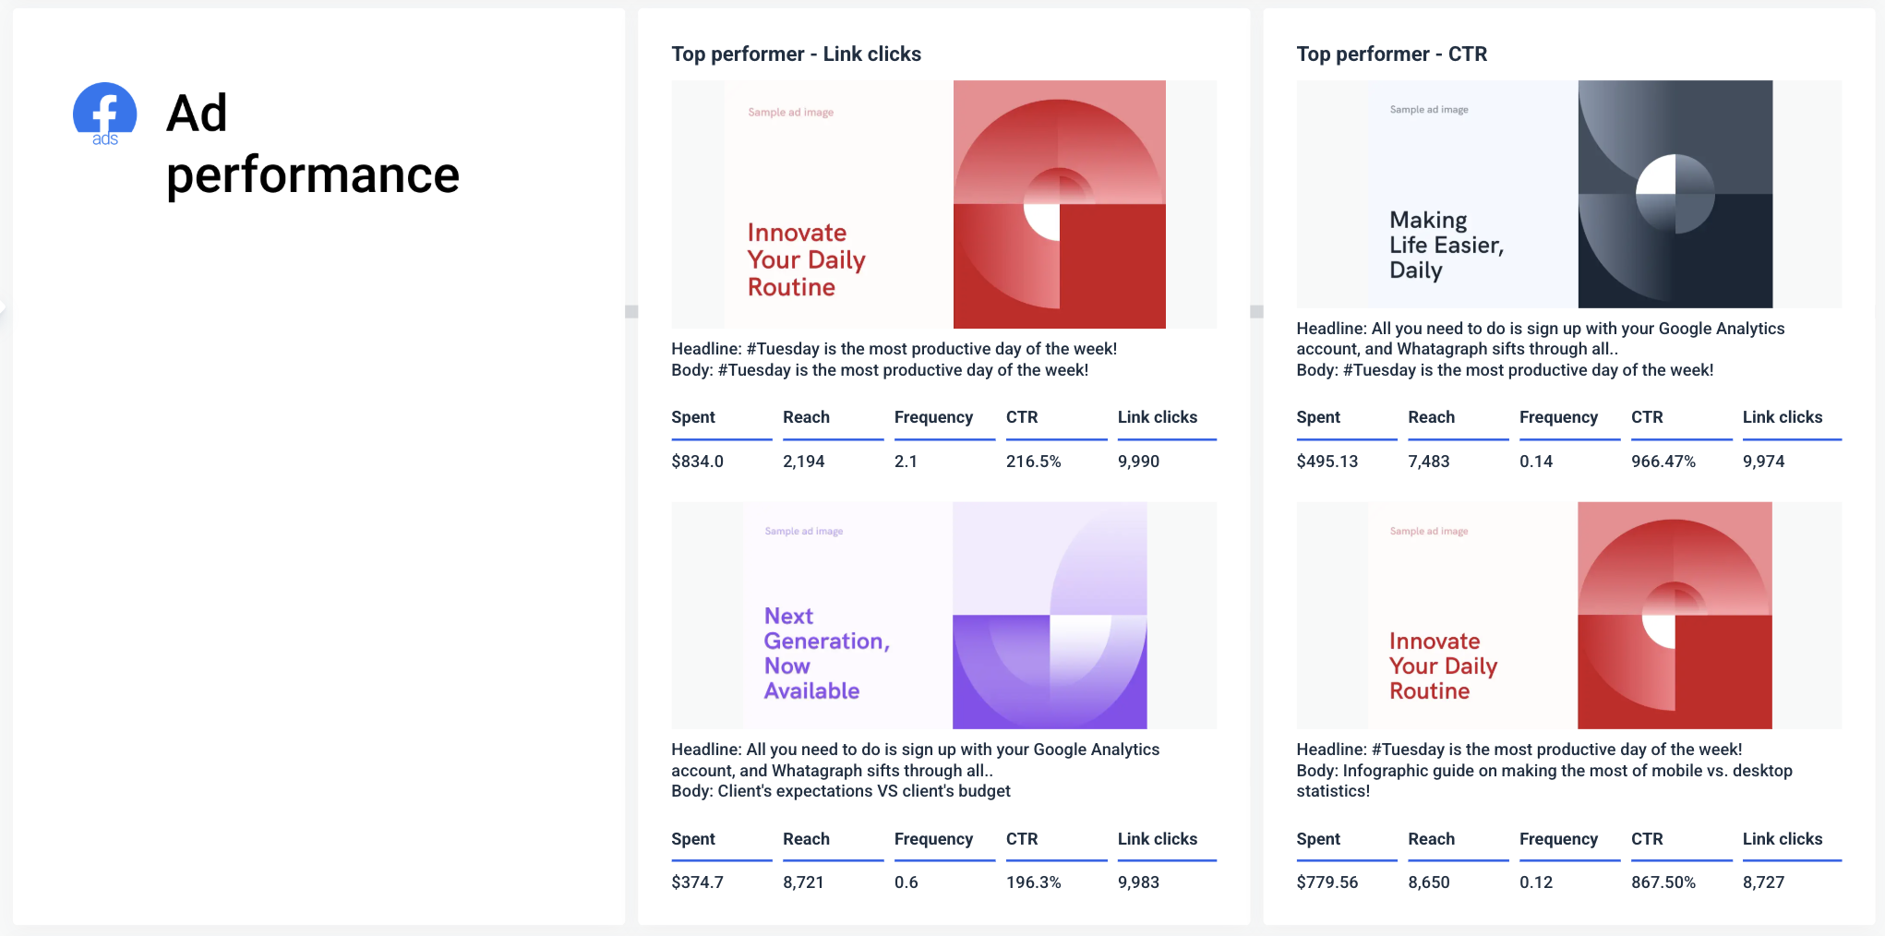The height and width of the screenshot is (936, 1885).
Task: Click the Link clicks header above 9,990
Action: pos(1156,417)
